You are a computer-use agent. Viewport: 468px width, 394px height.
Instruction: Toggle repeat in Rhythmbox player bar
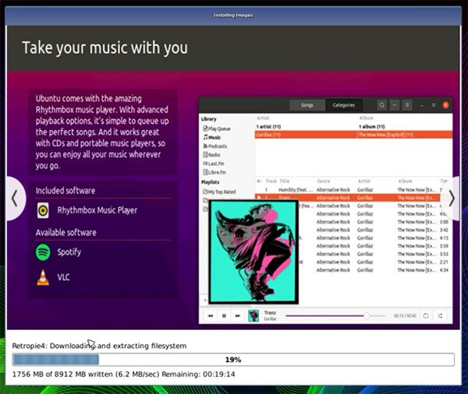point(426,315)
